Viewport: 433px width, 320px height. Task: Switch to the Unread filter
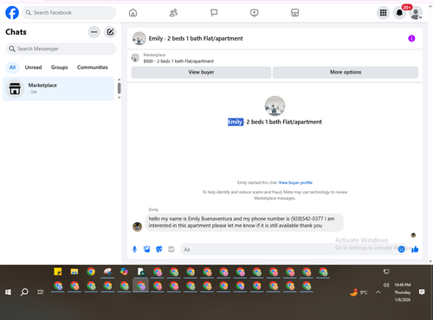[x=33, y=67]
